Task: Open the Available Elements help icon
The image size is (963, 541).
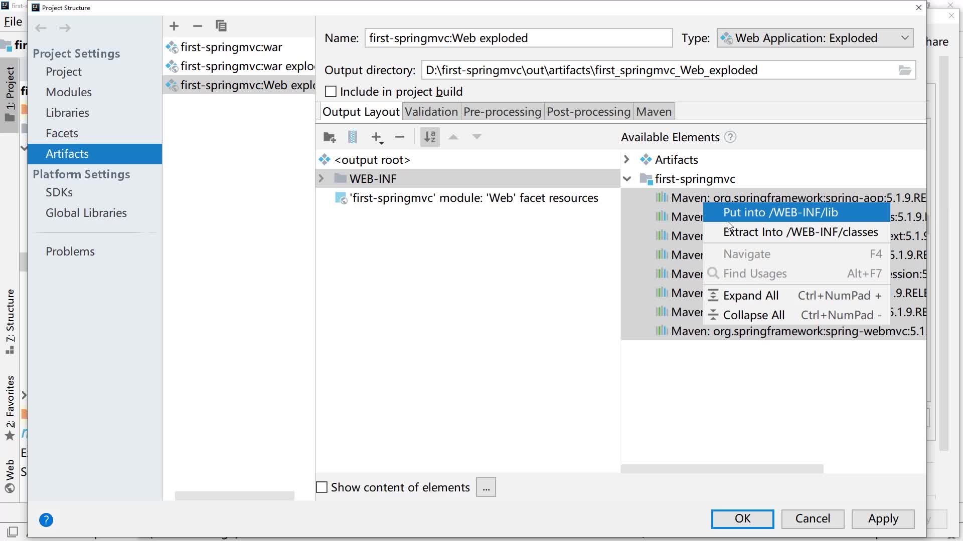Action: pyautogui.click(x=730, y=137)
